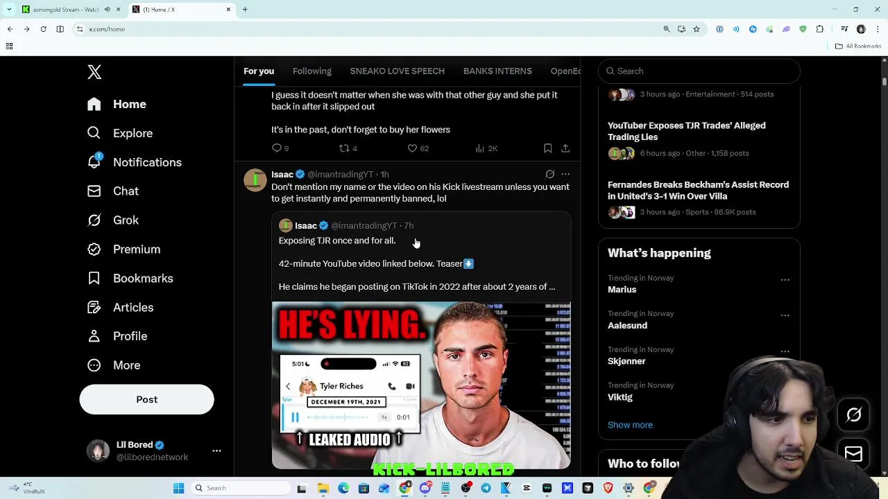This screenshot has width=888, height=499.
Task: Open the Windows Start menu
Action: pyautogui.click(x=178, y=488)
